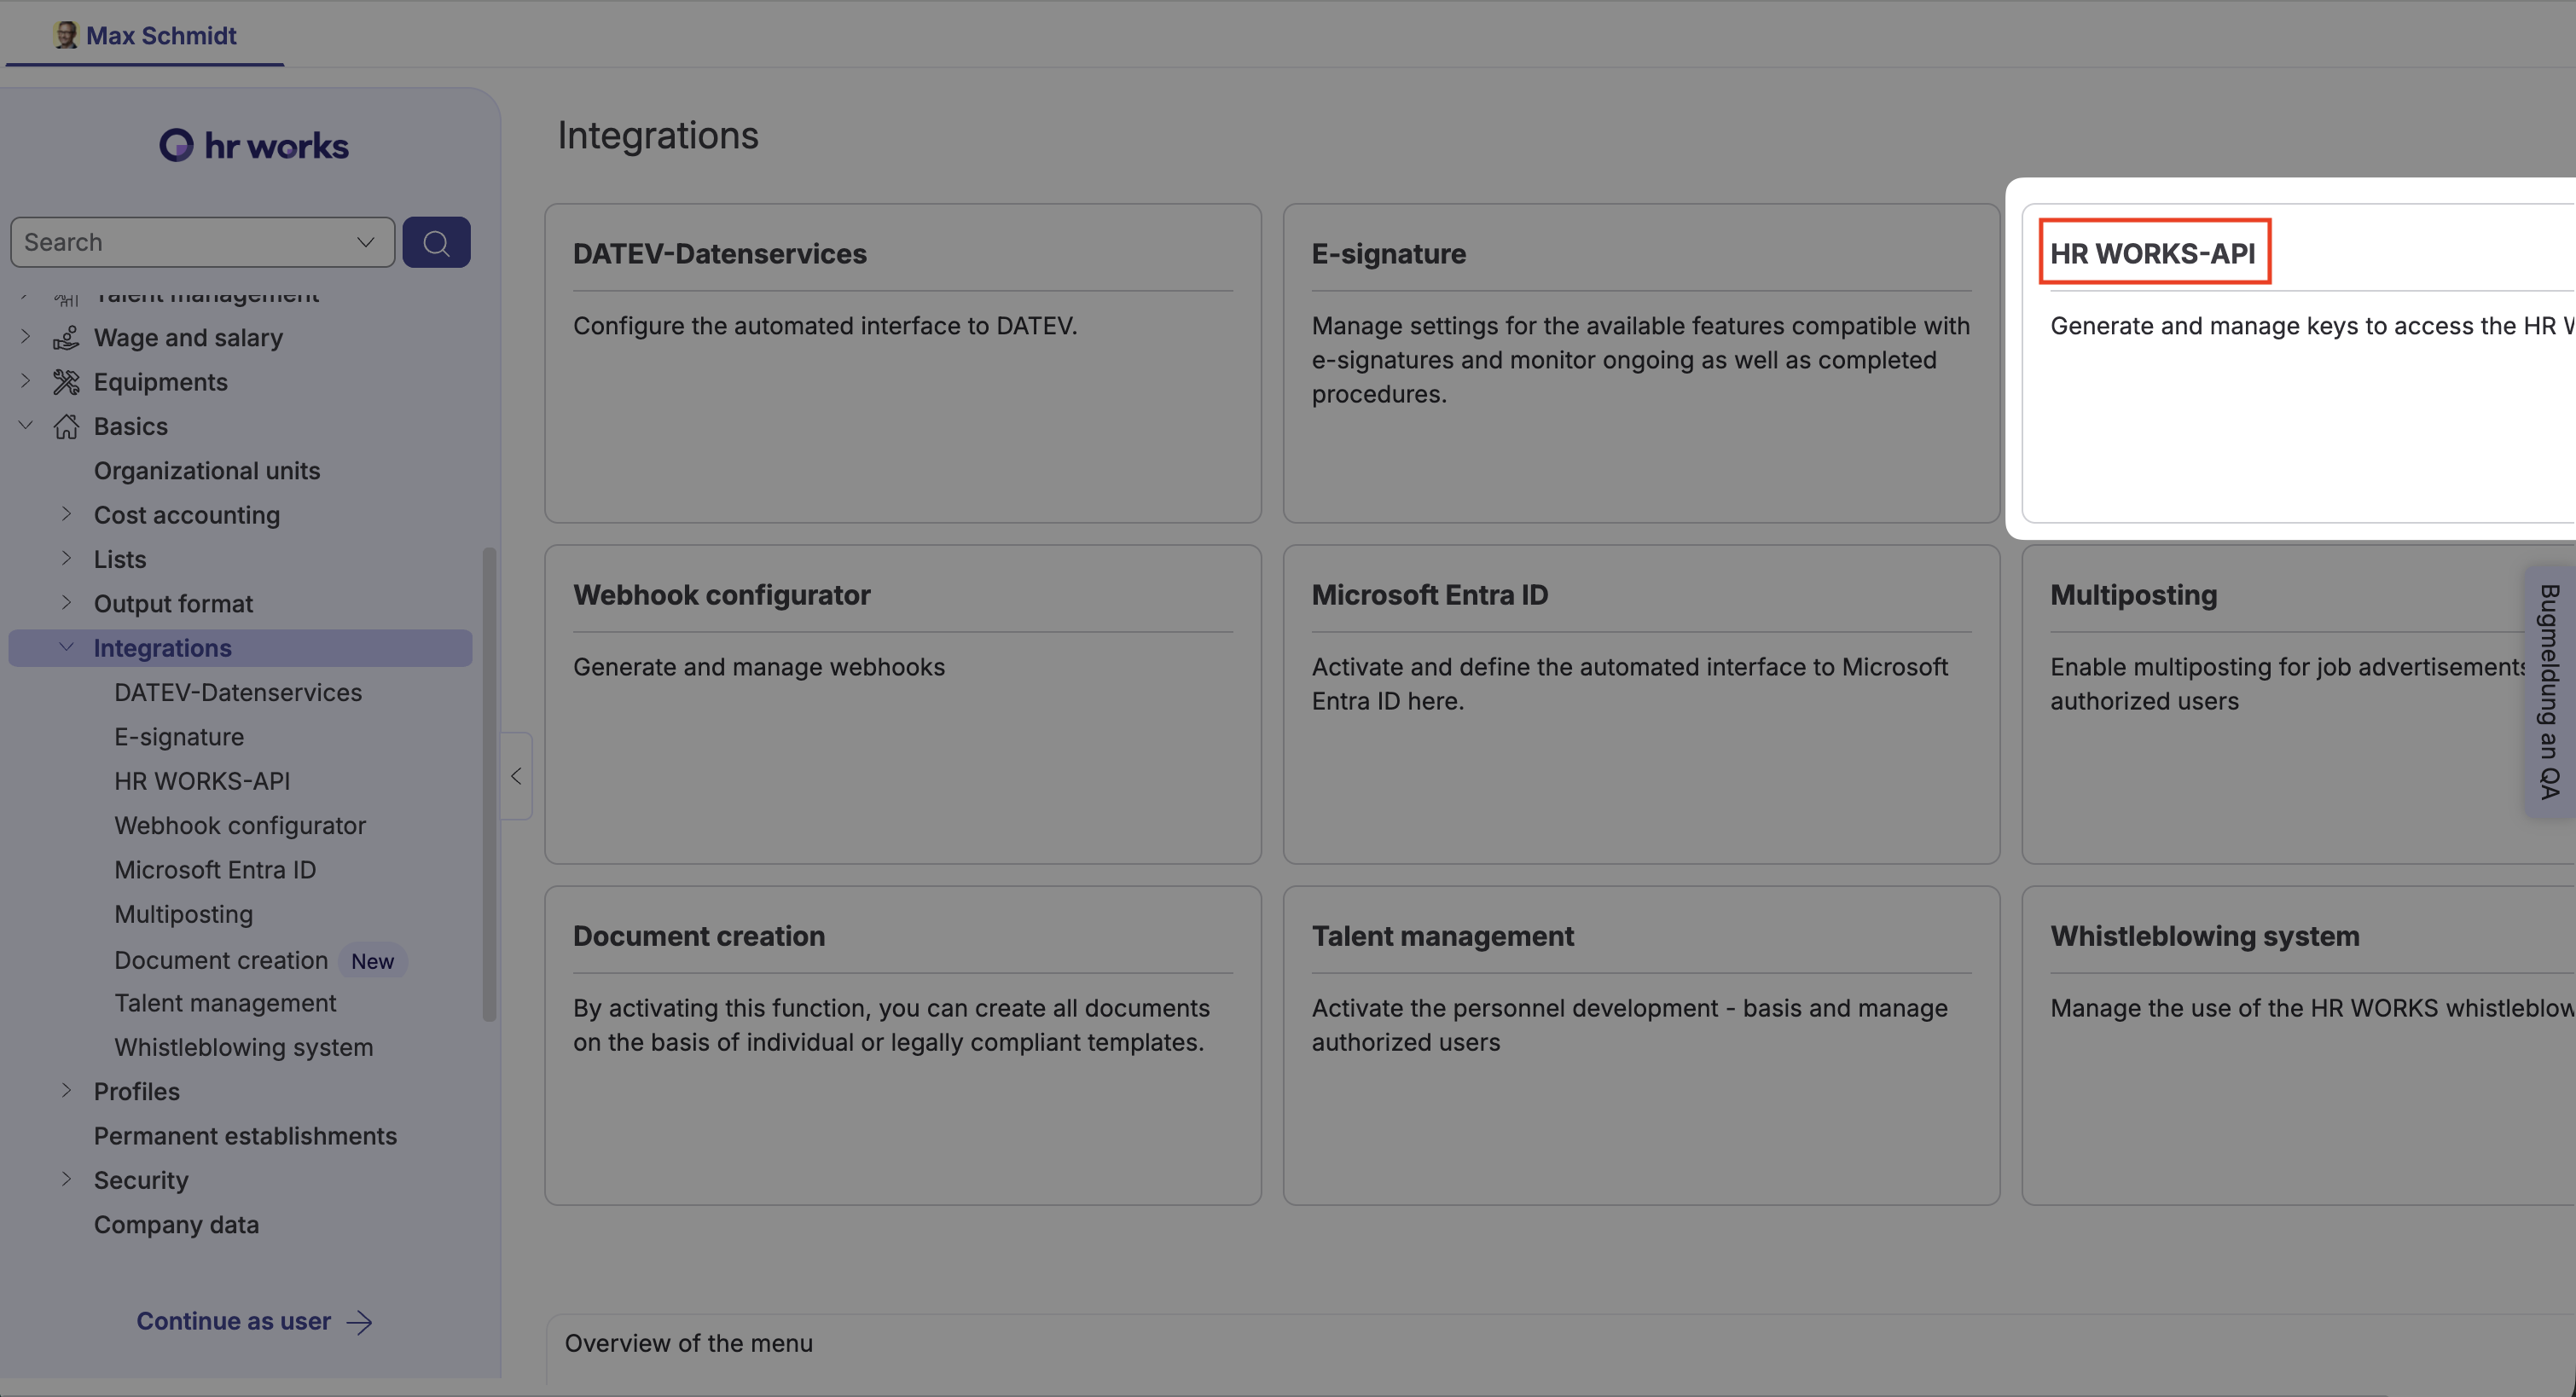Select Webhook configurator in the sidebar
Viewport: 2576px width, 1397px height.
pyautogui.click(x=240, y=825)
